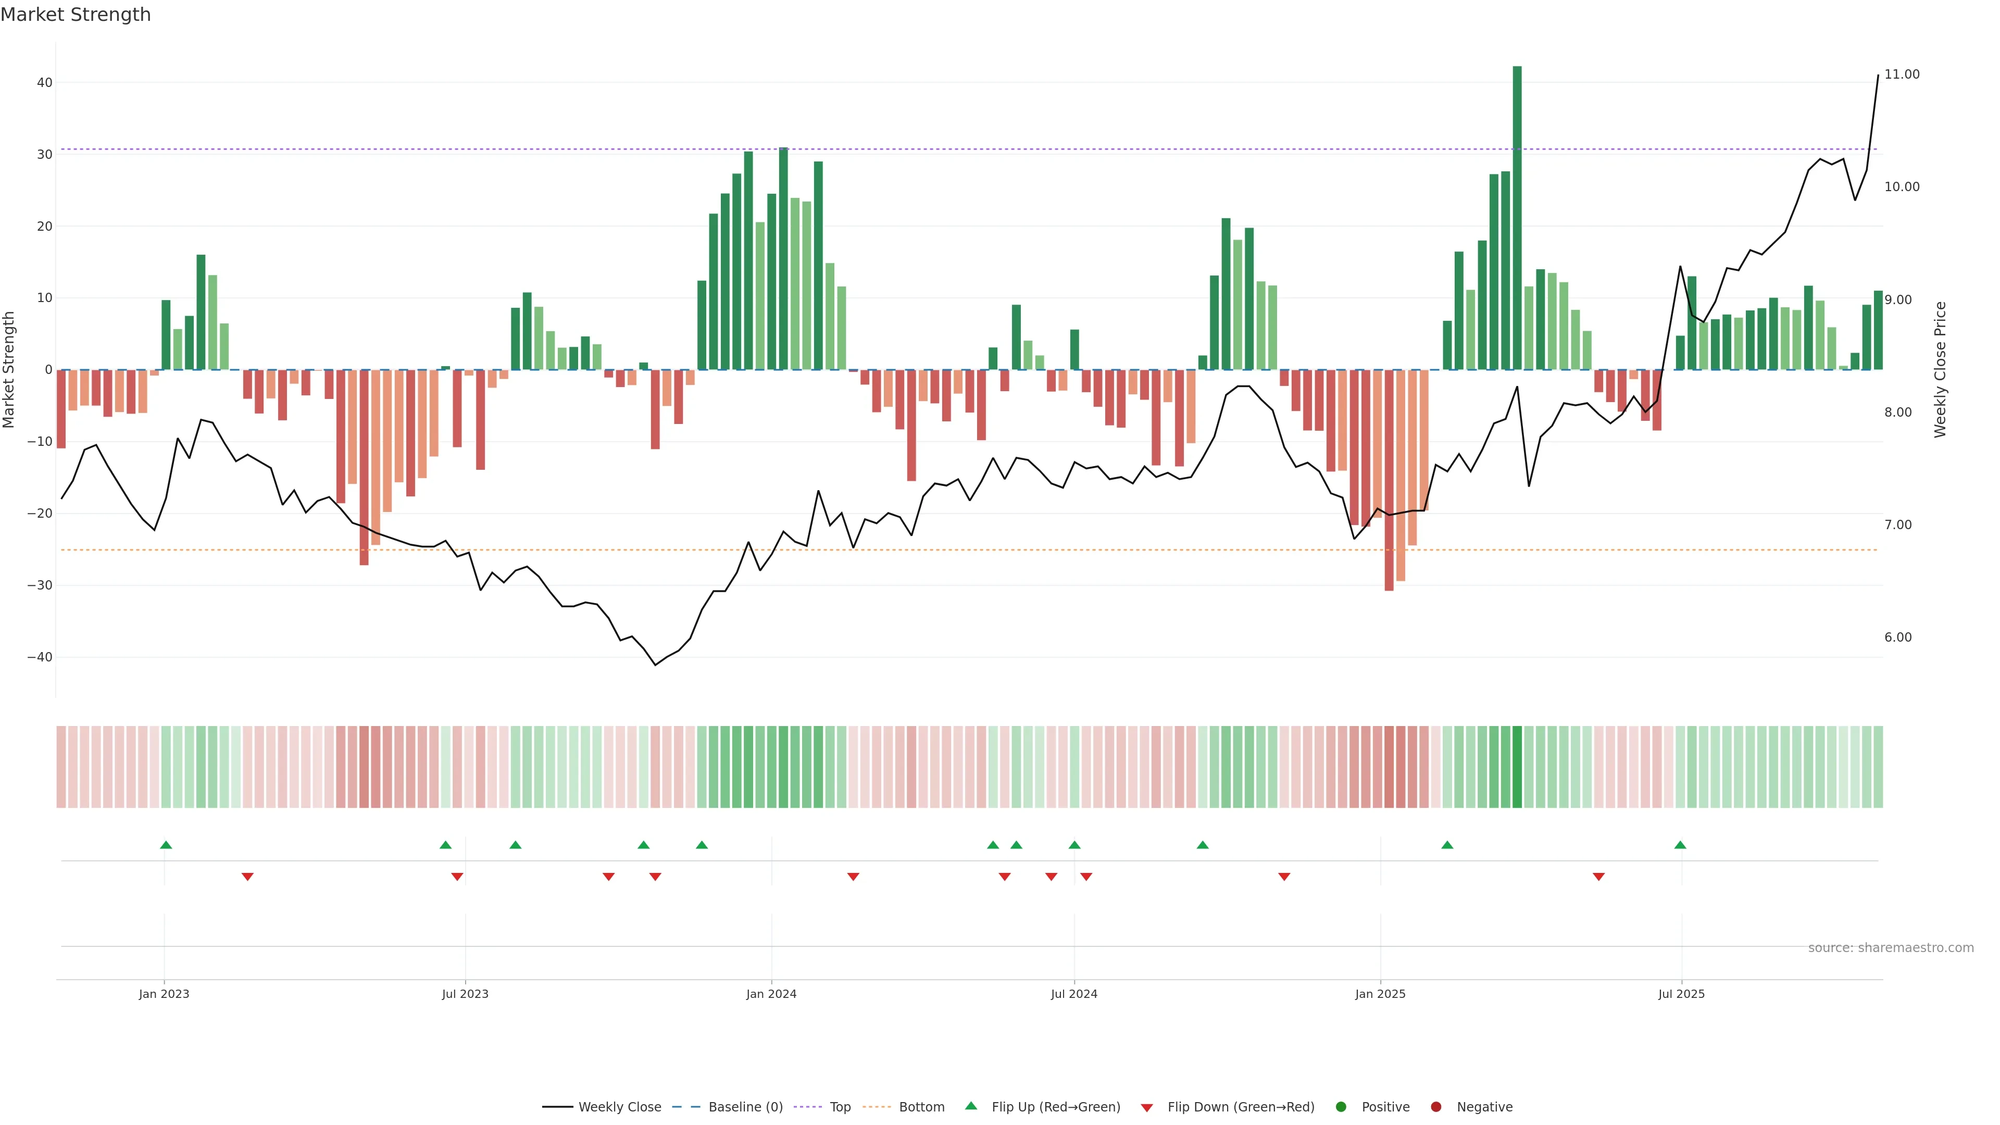Click the Flip Up green triangle legend icon

tap(970, 1106)
